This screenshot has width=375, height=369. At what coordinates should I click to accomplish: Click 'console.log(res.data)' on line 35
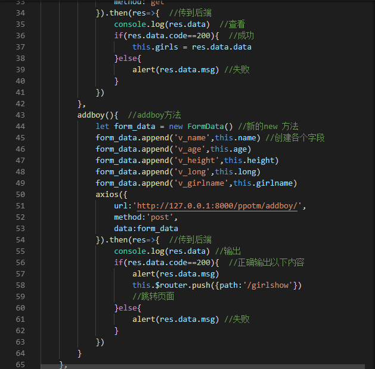point(162,24)
